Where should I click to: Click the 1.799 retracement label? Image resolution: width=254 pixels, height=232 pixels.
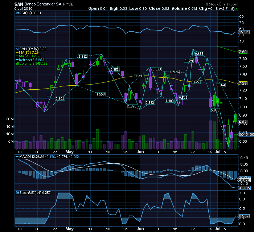coord(139,76)
